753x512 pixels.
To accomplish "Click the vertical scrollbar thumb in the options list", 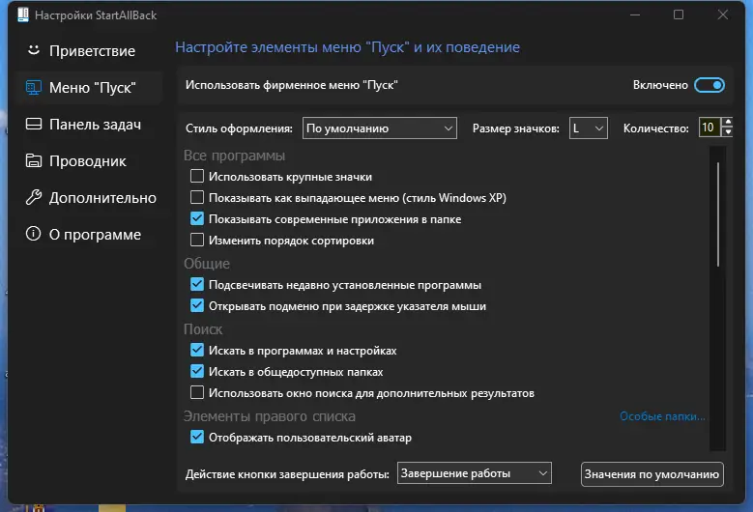I will point(718,214).
